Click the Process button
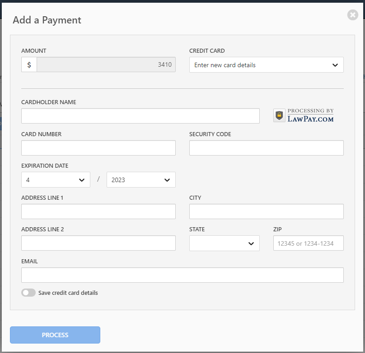 pos(55,335)
